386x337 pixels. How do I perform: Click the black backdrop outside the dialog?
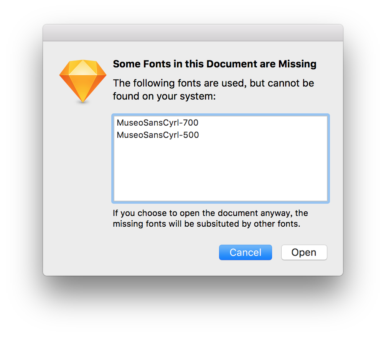click(x=19, y=306)
